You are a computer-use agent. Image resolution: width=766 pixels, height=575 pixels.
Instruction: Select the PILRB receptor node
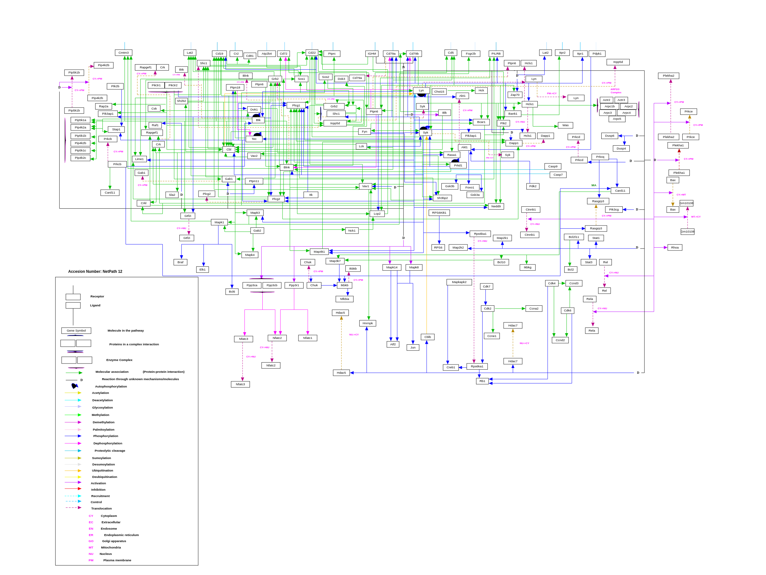tap(496, 54)
